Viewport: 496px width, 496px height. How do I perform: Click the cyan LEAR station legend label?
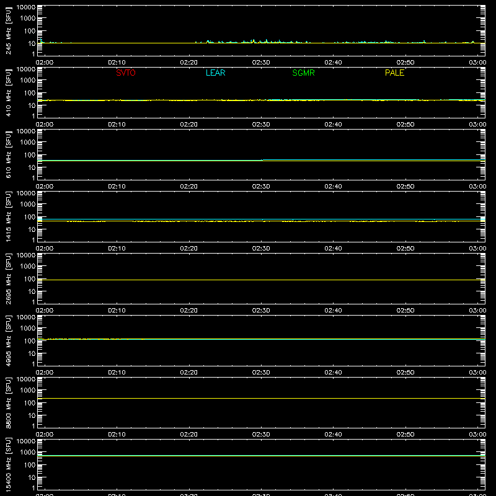tap(215, 73)
